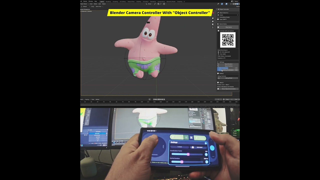Click the pan view hand icon
The image size is (320, 180).
(213, 21)
